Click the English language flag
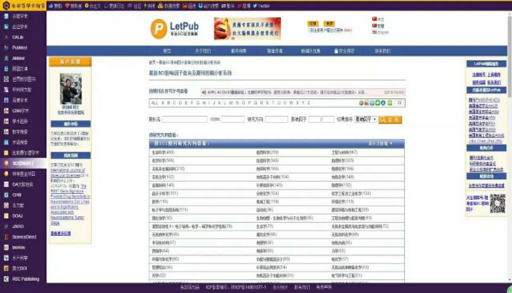The width and height of the screenshot is (512, 293). [x=374, y=32]
